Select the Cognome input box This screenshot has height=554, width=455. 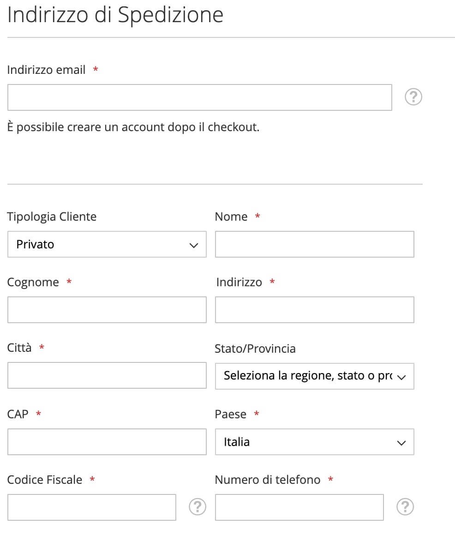(x=107, y=310)
